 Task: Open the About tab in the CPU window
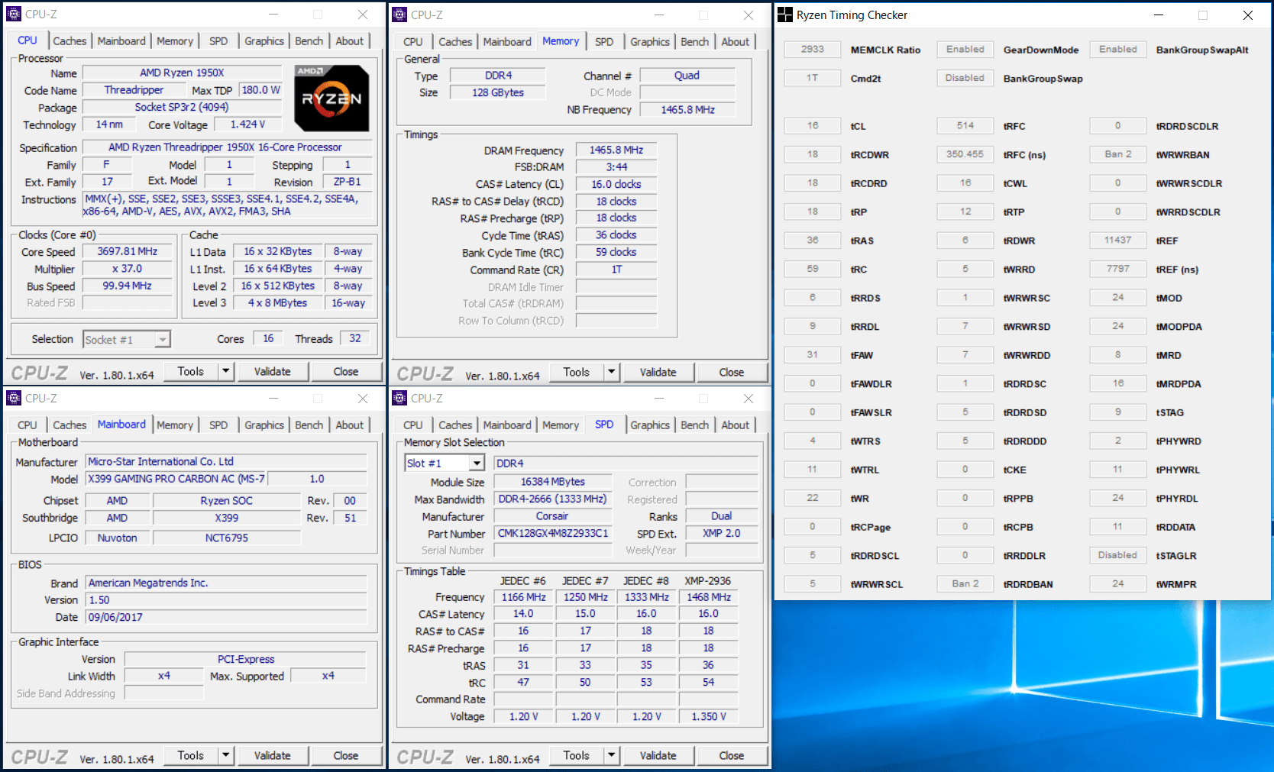(350, 41)
